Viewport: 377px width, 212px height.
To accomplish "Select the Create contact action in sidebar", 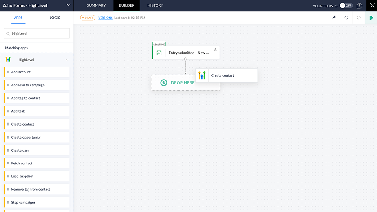I will point(37,124).
